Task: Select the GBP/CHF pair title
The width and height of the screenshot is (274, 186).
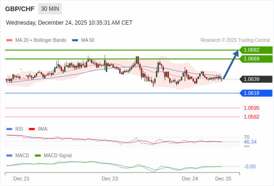Action: pyautogui.click(x=20, y=9)
